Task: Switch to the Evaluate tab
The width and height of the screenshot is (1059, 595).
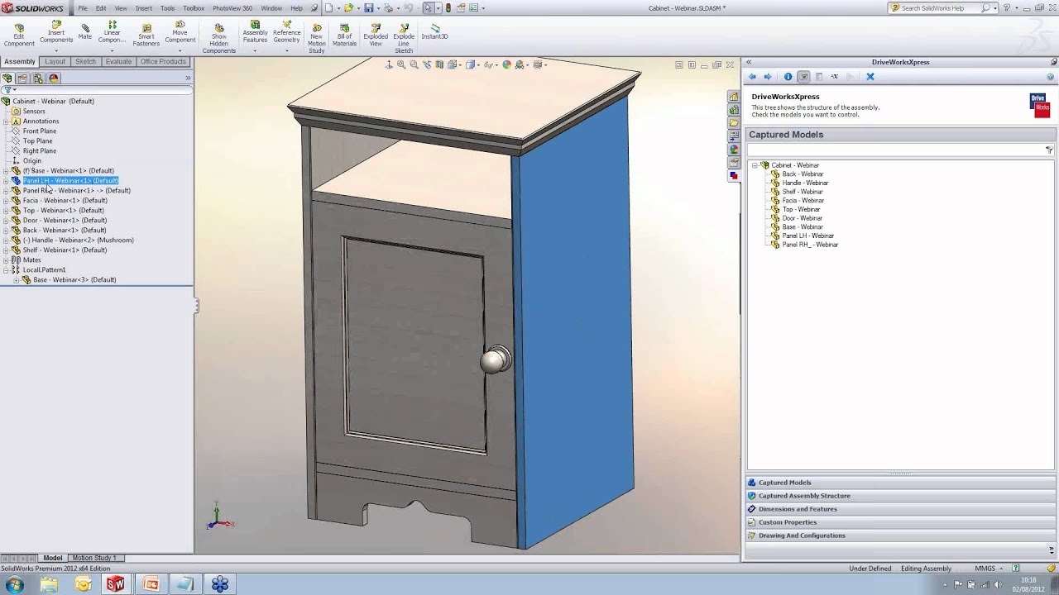Action: point(118,62)
